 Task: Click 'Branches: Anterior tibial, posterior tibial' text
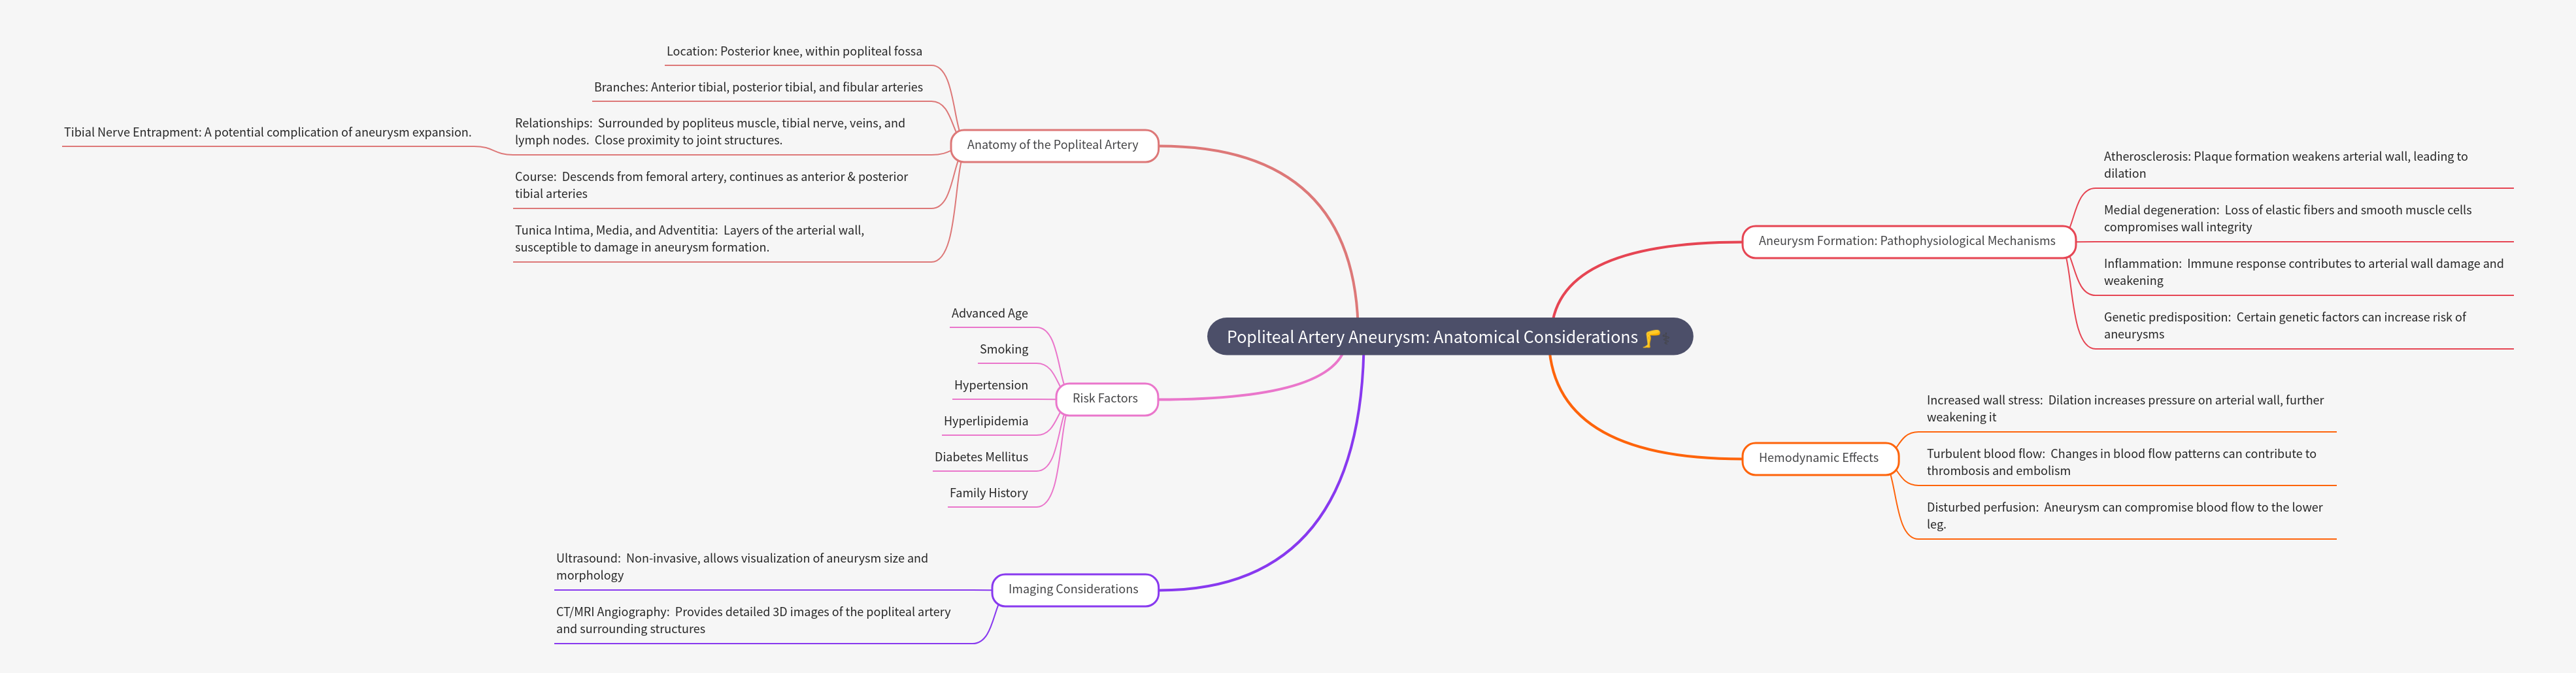point(758,87)
